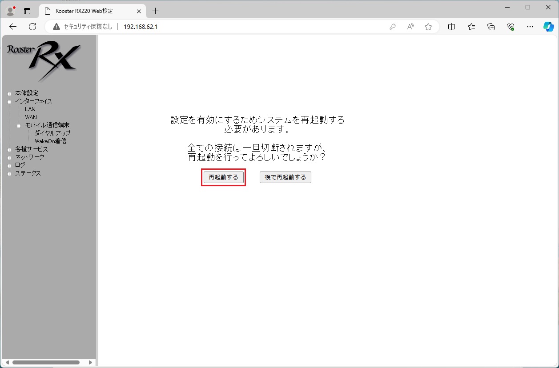Close the Rooster RX220 tab
Screen dimensions: 559x368
[x=139, y=11]
